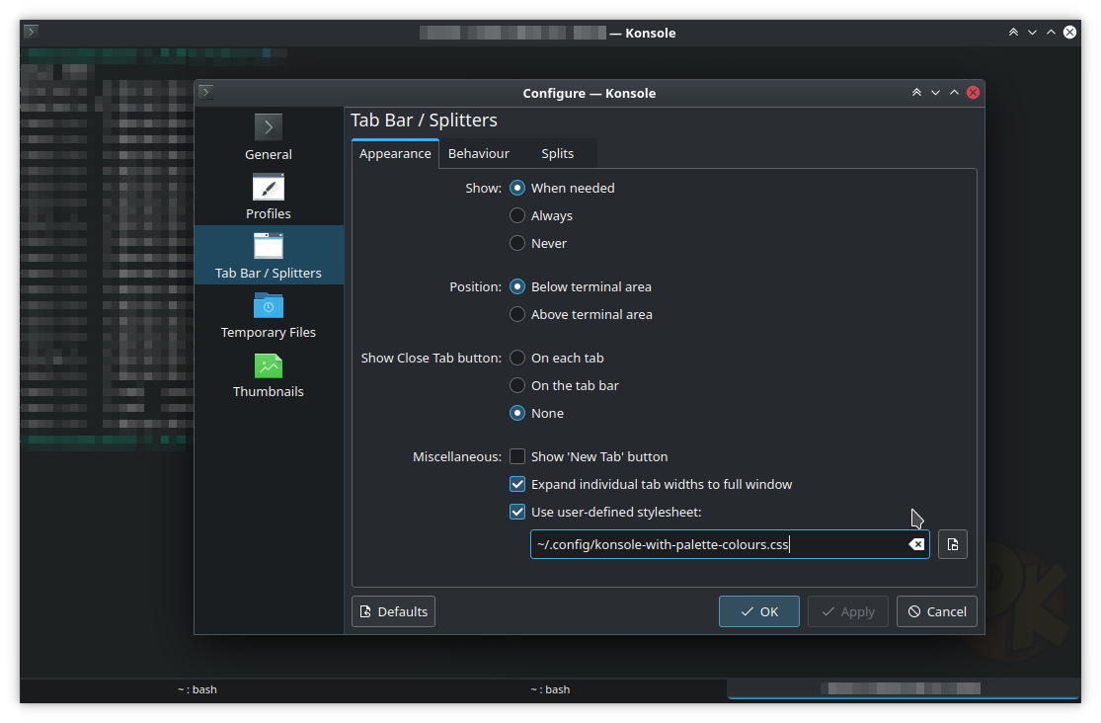Image resolution: width=1101 pixels, height=723 pixels.
Task: Select the Tab Bar / Splitters page
Action: click(269, 256)
